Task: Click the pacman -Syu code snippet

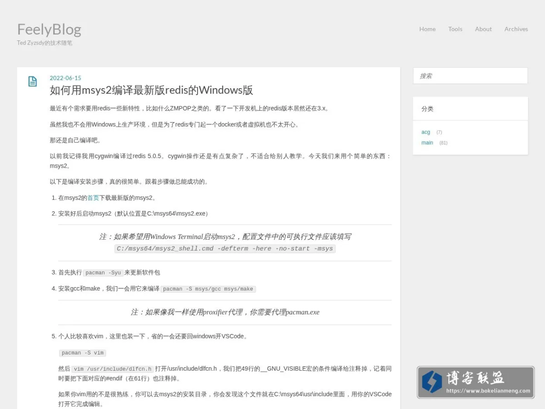Action: pyautogui.click(x=104, y=273)
